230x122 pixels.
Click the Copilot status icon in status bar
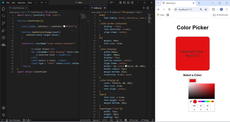(x=126, y=120)
